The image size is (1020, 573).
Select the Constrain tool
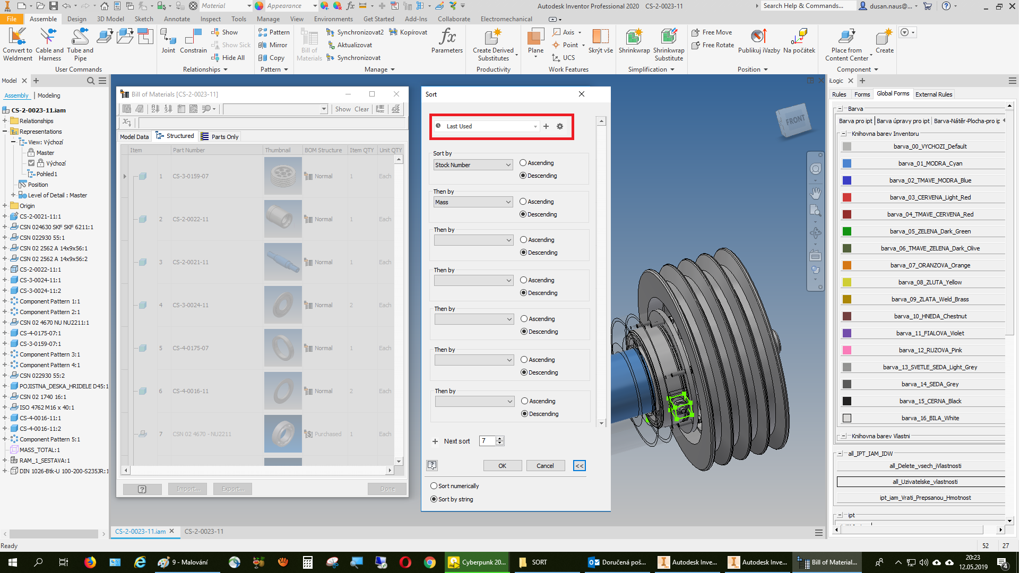192,40
